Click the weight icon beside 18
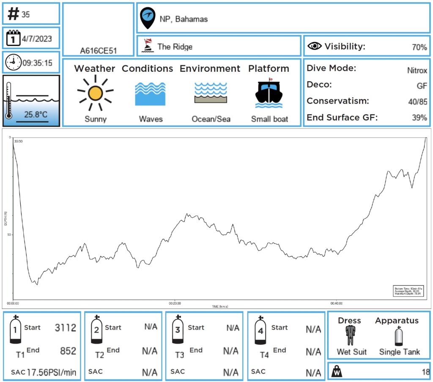 pyautogui.click(x=337, y=371)
